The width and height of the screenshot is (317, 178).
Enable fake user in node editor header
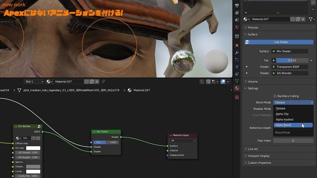[x=87, y=82]
